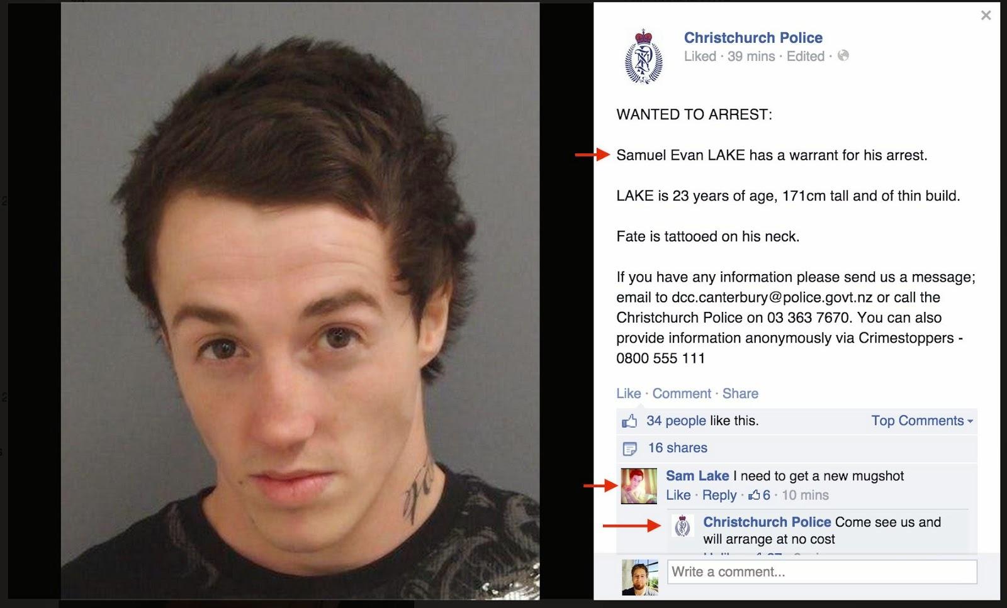The height and width of the screenshot is (608, 1007).
Task: Click the Write a comment input field
Action: [822, 572]
